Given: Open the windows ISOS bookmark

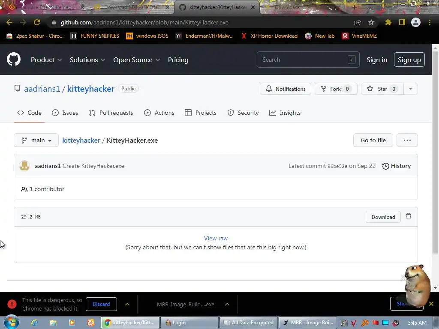Looking at the screenshot, I should [x=147, y=36].
